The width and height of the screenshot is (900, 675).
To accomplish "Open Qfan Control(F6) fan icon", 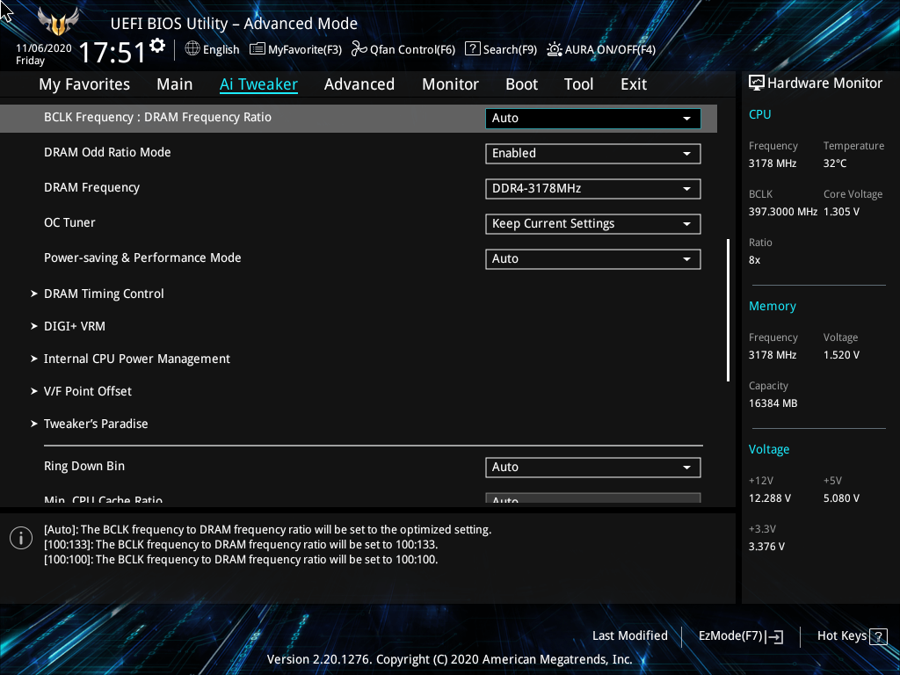I will pyautogui.click(x=359, y=49).
